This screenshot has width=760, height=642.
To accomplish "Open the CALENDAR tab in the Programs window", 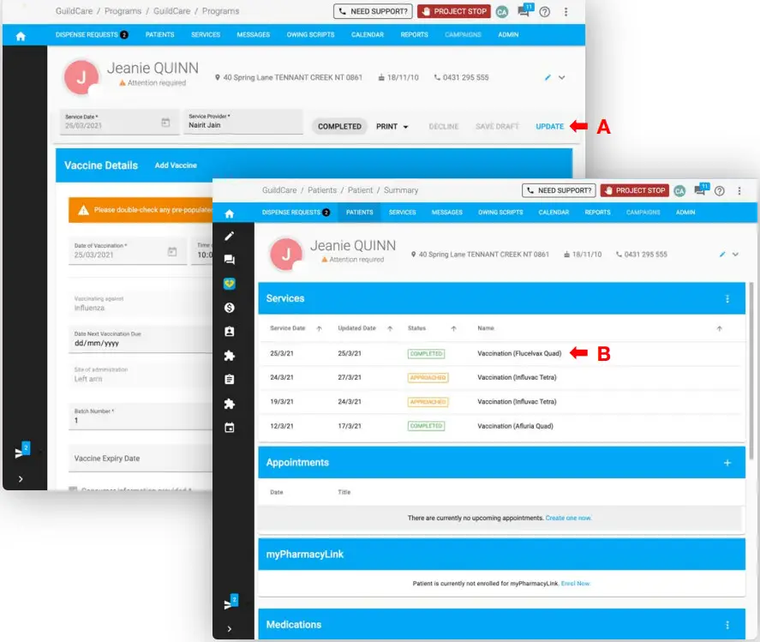I will (368, 35).
